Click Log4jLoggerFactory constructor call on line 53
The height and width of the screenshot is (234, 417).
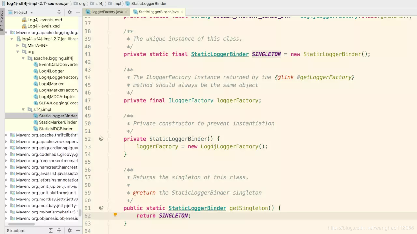click(x=230, y=146)
